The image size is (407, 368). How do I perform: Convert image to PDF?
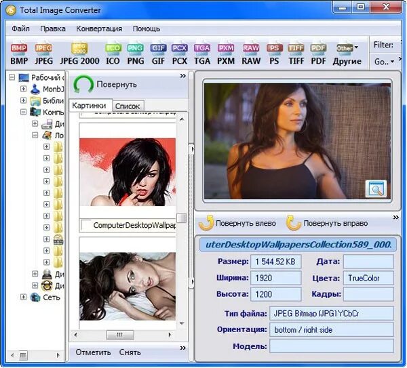[318, 54]
